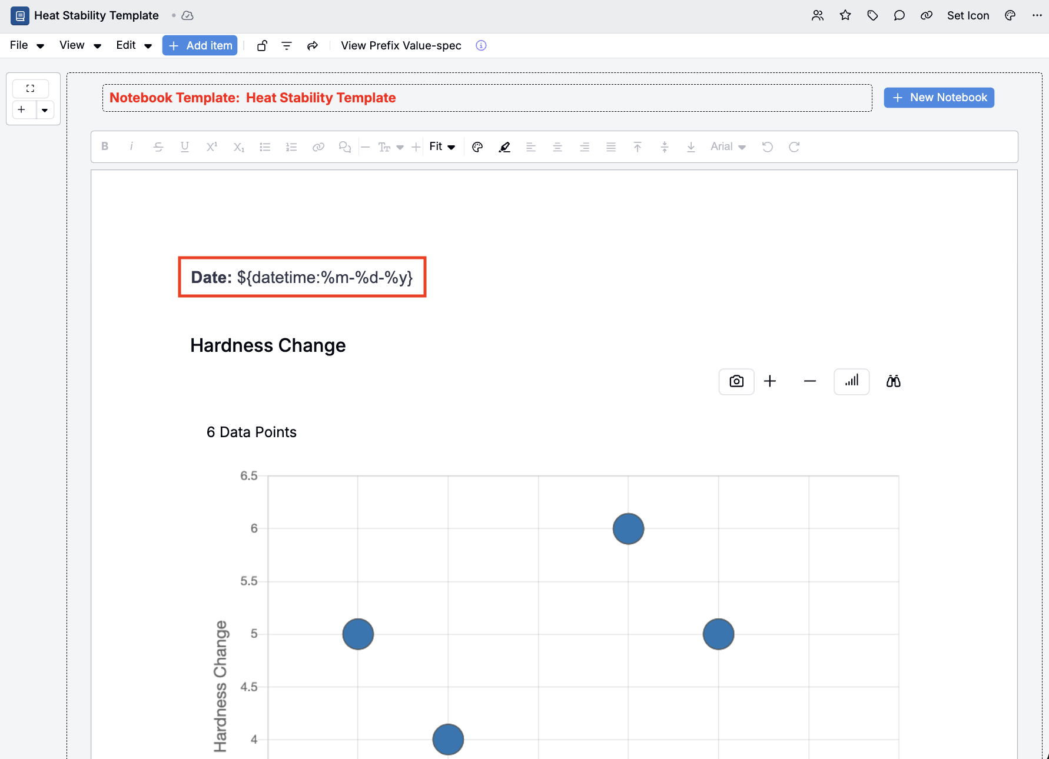Screen dimensions: 1049x759
Task: Expand the Fit zoom dropdown
Action: coord(442,147)
